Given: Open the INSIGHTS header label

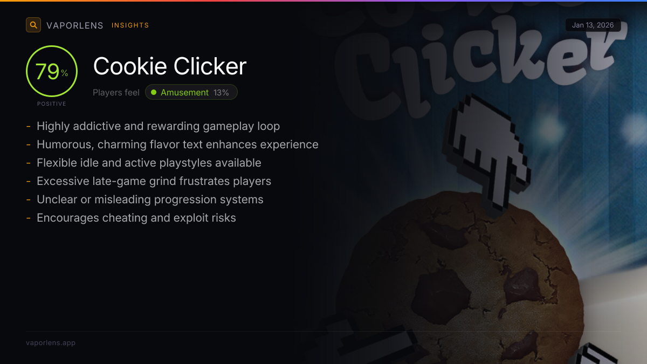Looking at the screenshot, I should pyautogui.click(x=130, y=25).
